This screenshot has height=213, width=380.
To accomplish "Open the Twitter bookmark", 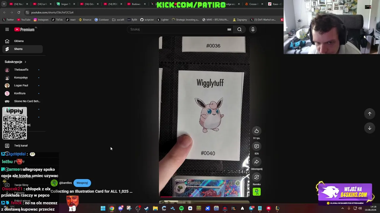I will tap(8, 20).
